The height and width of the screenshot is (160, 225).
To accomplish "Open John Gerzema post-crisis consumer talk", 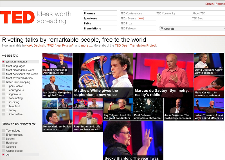I will 179,109.
